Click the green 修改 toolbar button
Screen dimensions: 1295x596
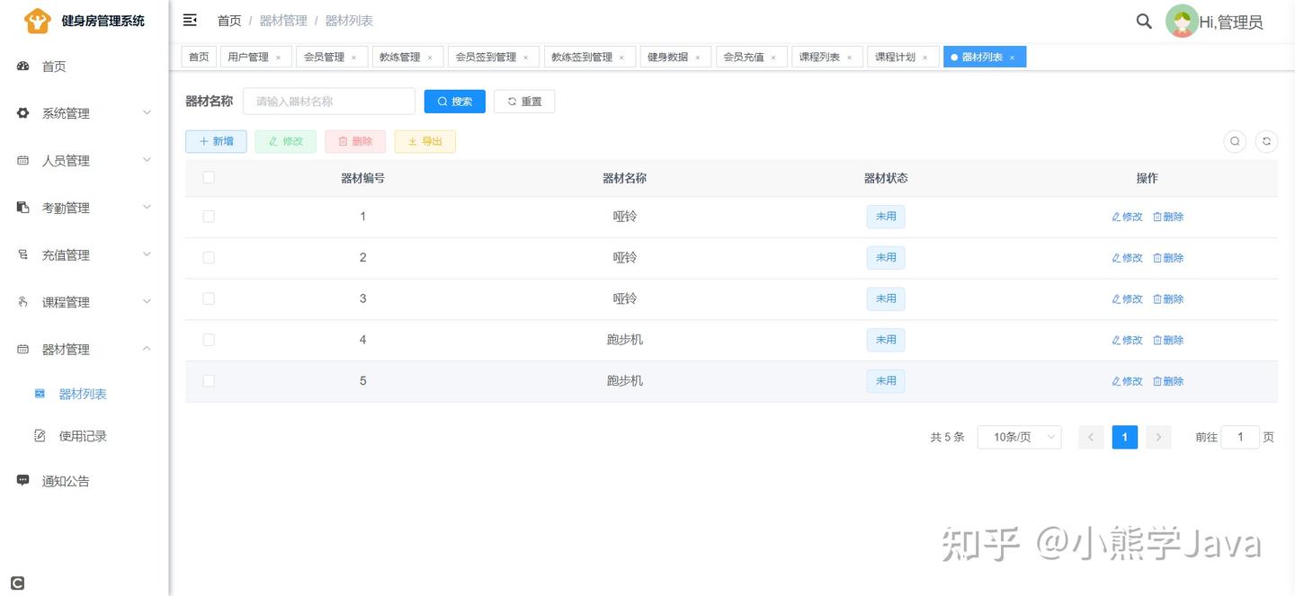(286, 141)
